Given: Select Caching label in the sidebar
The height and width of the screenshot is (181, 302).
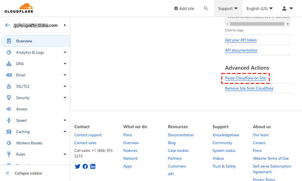Looking at the screenshot, I should tap(23, 132).
